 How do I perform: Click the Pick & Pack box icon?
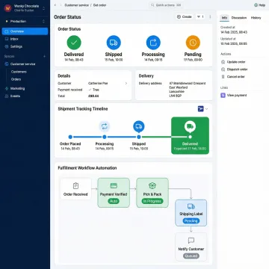pyautogui.click(x=152, y=185)
